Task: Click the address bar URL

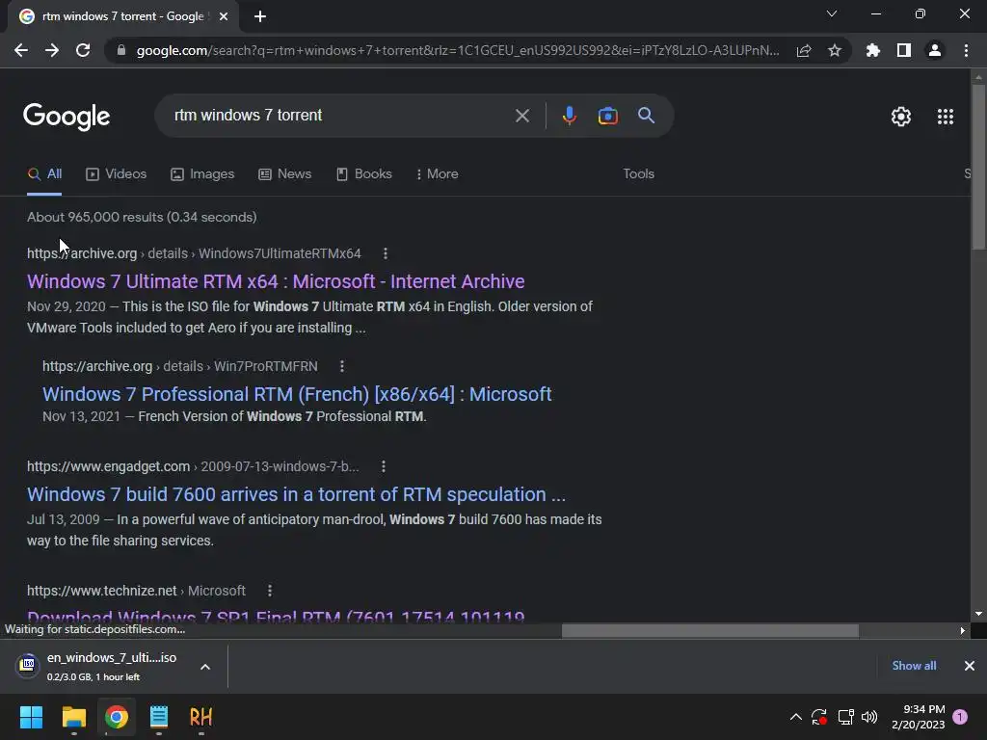Action: (x=457, y=50)
